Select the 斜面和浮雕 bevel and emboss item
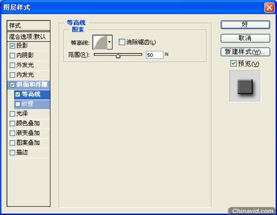The width and height of the screenshot is (277, 215). (x=29, y=85)
